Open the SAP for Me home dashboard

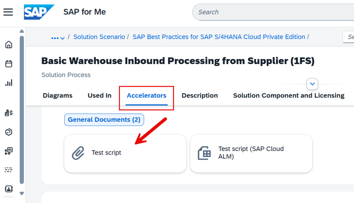pyautogui.click(x=9, y=44)
